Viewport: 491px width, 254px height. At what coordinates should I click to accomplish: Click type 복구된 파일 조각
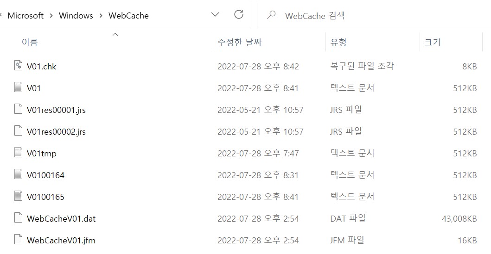coord(362,66)
